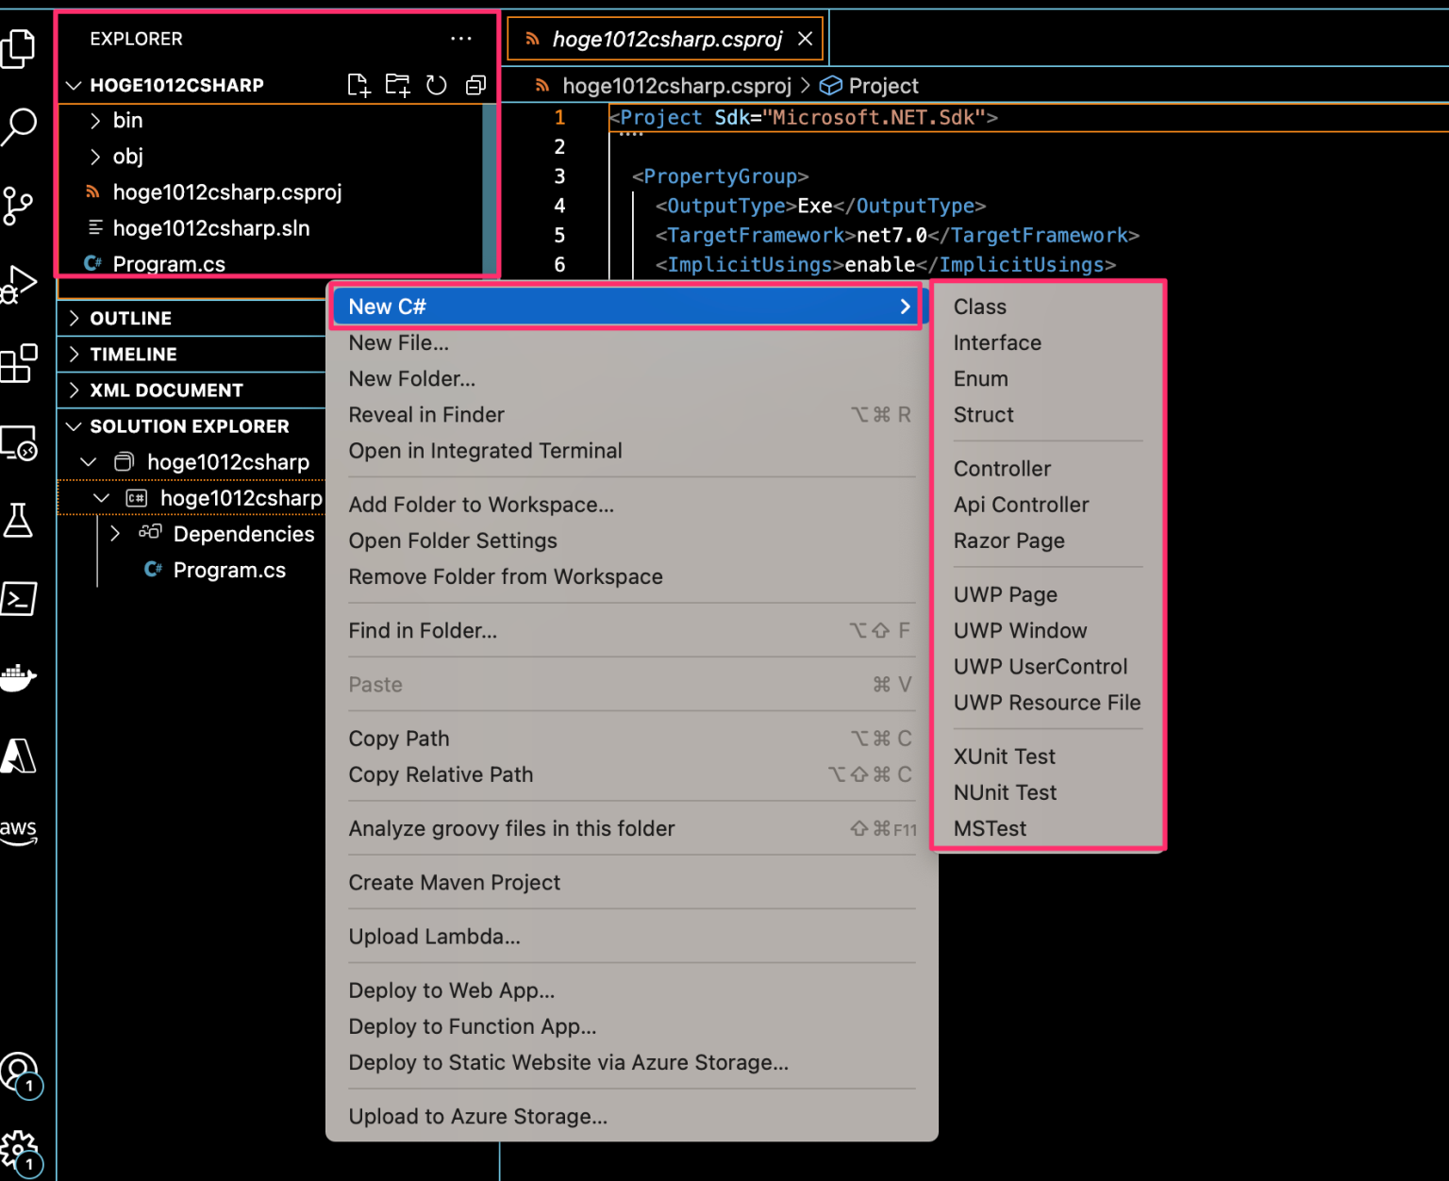This screenshot has width=1449, height=1181.
Task: Open the Remote Explorer view
Action: pyautogui.click(x=19, y=442)
